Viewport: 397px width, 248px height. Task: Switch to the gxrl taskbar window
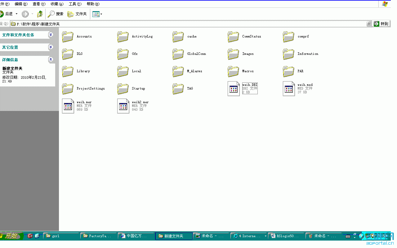coord(61,236)
